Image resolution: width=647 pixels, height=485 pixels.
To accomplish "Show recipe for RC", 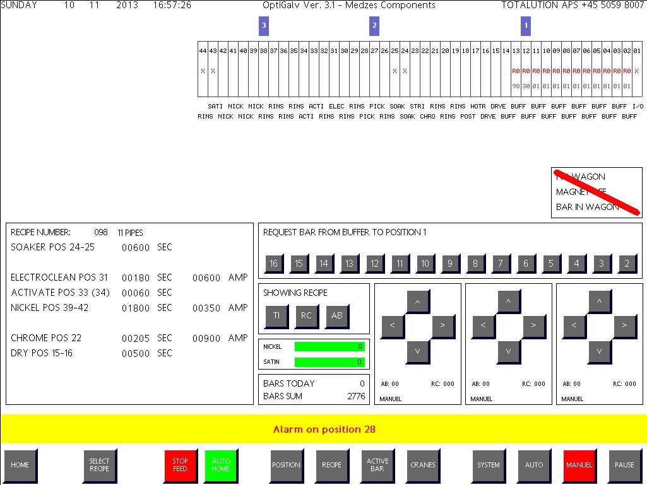I will point(307,317).
